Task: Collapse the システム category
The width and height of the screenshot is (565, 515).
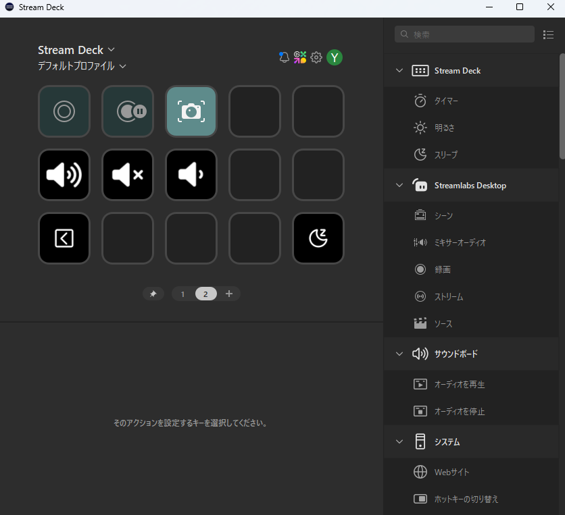Action: (x=399, y=441)
